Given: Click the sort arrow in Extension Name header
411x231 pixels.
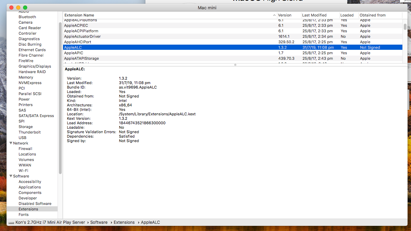Looking at the screenshot, I should 274,15.
